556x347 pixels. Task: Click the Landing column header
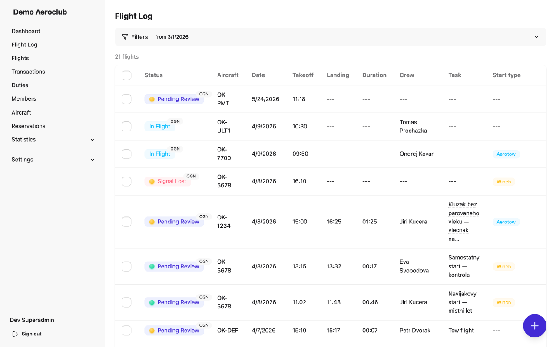338,75
